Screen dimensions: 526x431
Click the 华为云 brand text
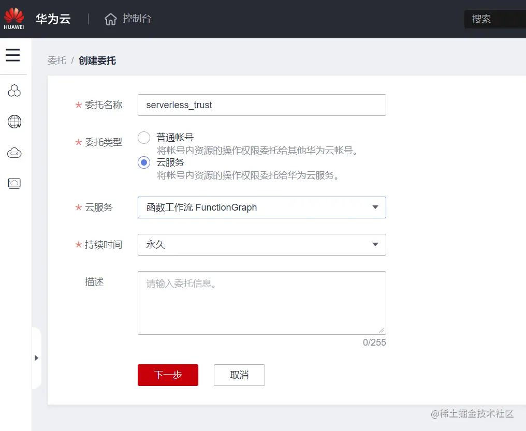pyautogui.click(x=53, y=19)
